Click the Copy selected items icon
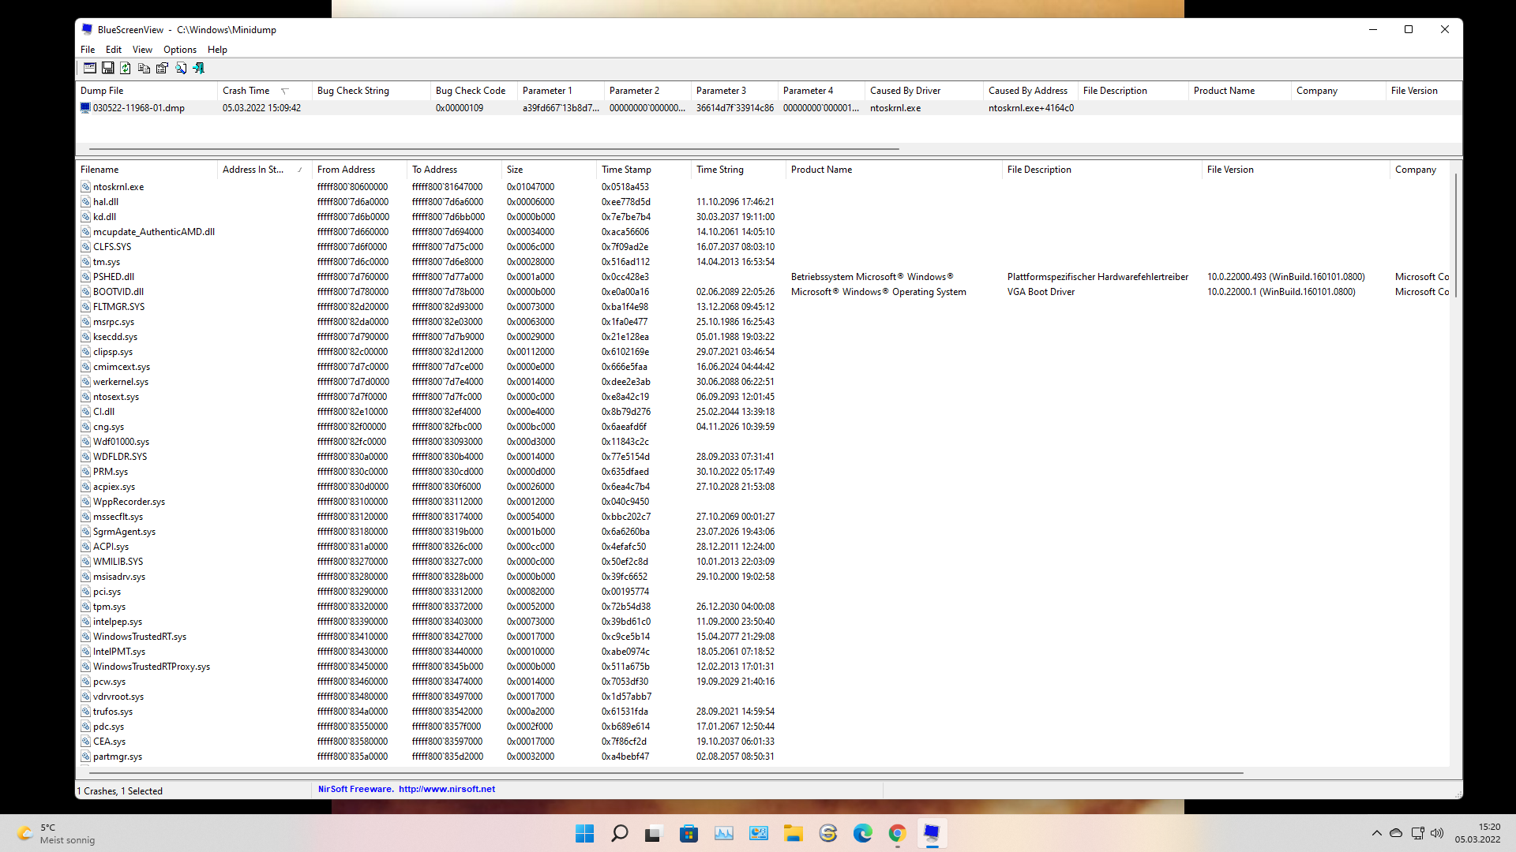The image size is (1516, 852). click(144, 69)
